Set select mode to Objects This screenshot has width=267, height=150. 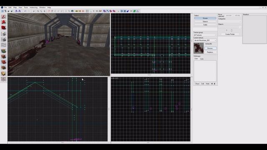click(205, 21)
